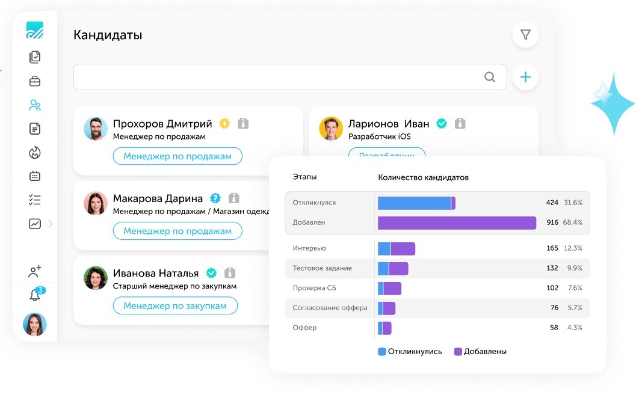
Task: Click the info icon next to Прохоров Дмитрий
Action: tap(243, 123)
